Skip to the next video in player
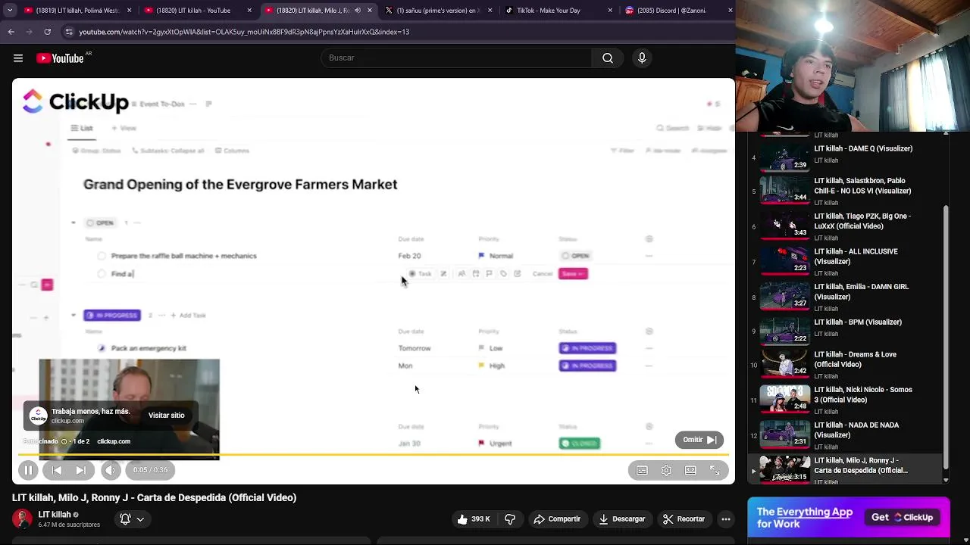This screenshot has height=545, width=970. 80,470
